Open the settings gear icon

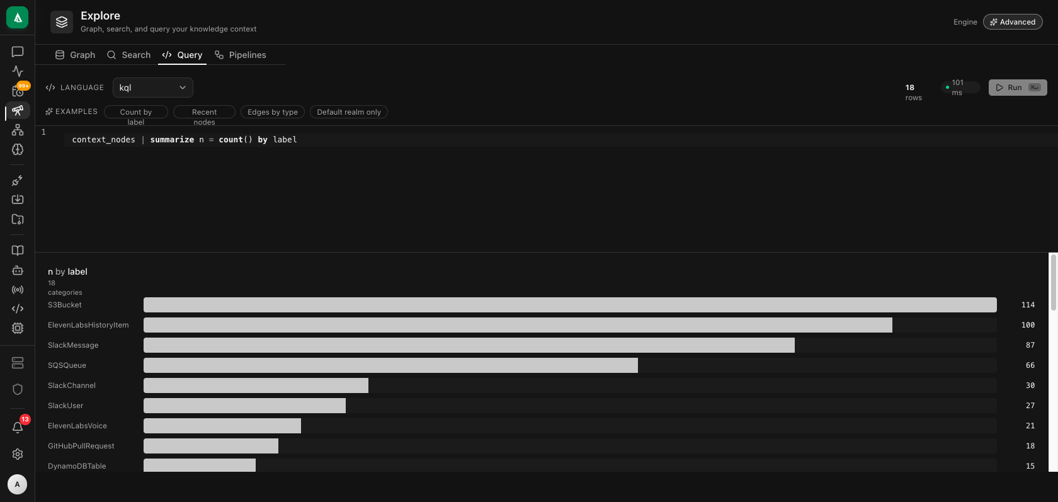18,454
